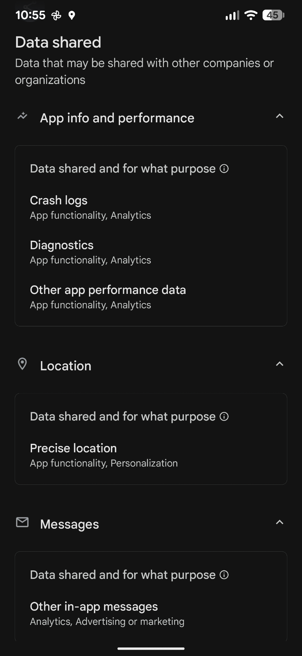The width and height of the screenshot is (302, 656).
Task: Collapse the App info and performance section
Action: (279, 116)
